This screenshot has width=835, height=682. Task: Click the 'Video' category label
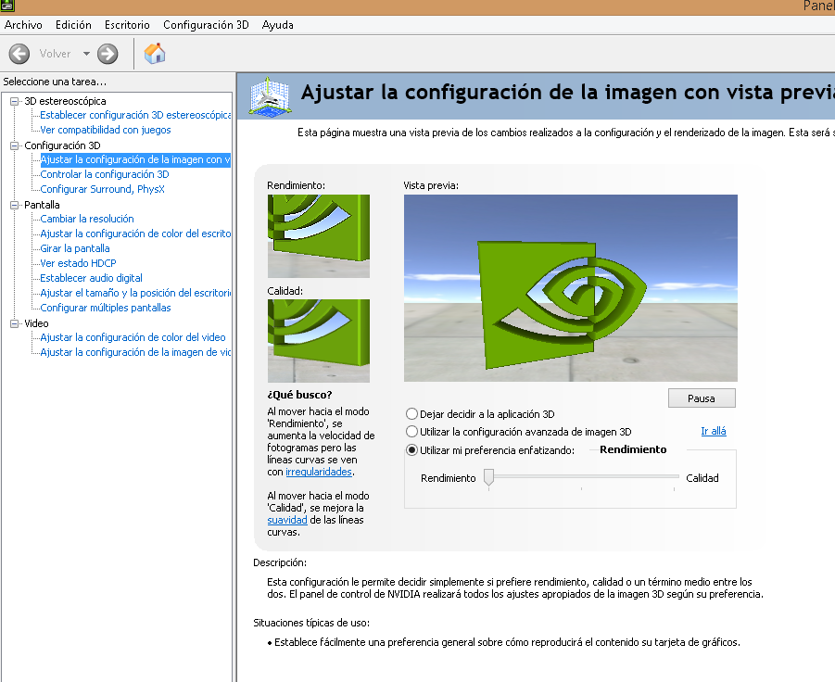click(36, 323)
